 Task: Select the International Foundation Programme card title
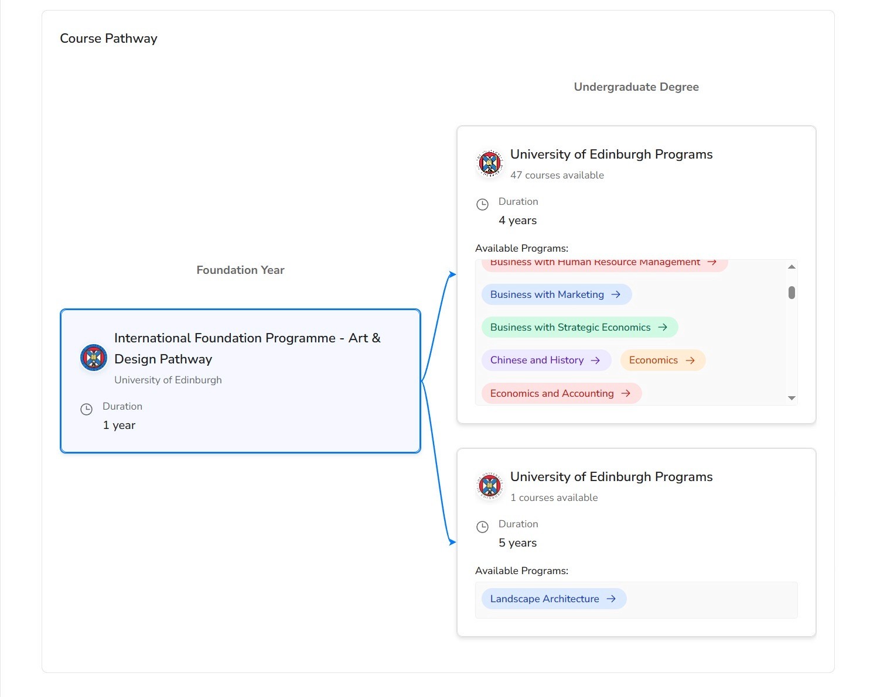point(247,348)
